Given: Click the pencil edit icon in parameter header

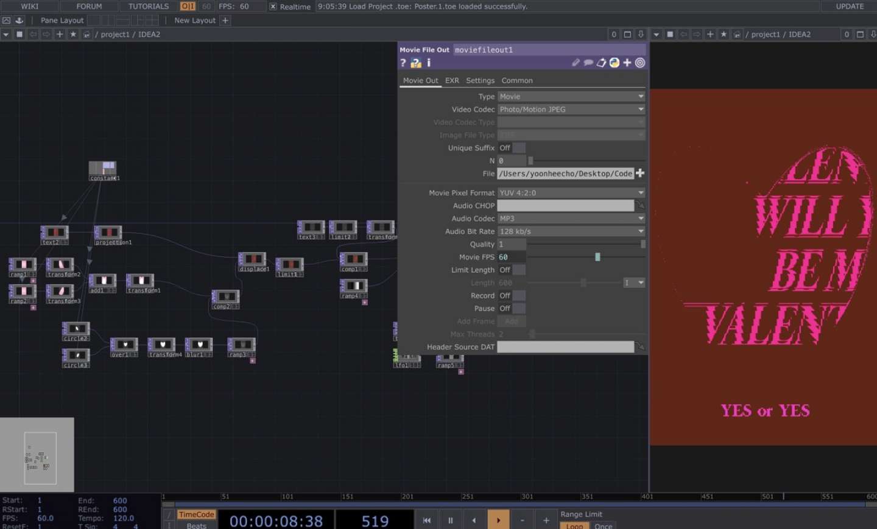Looking at the screenshot, I should 576,63.
